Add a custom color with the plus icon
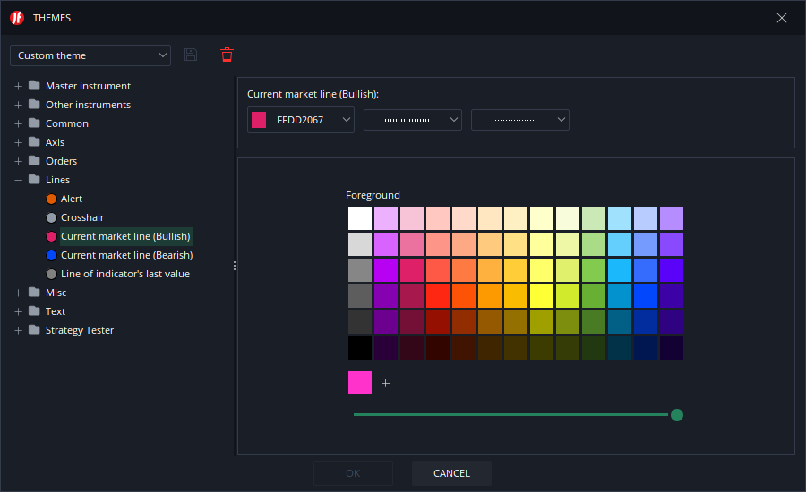The width and height of the screenshot is (806, 492). coord(385,383)
